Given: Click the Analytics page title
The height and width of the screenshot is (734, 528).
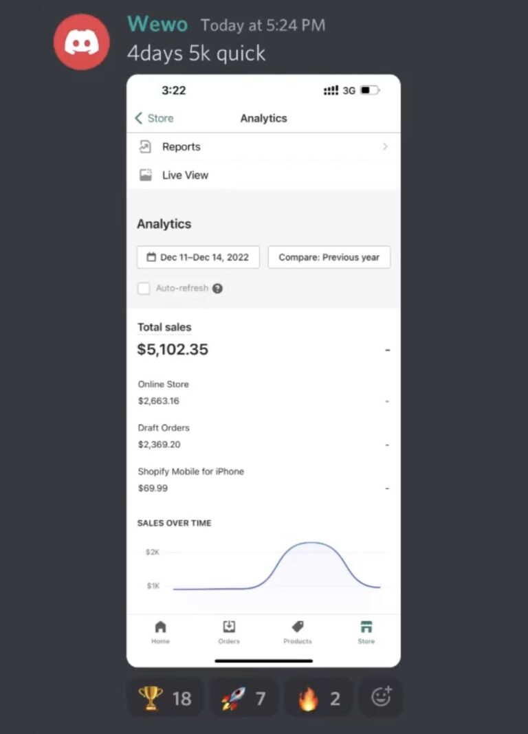Looking at the screenshot, I should (263, 118).
